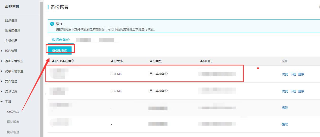Click 下载 for the 3.32 MB backup
The width and height of the screenshot is (320, 137).
[x=293, y=91]
